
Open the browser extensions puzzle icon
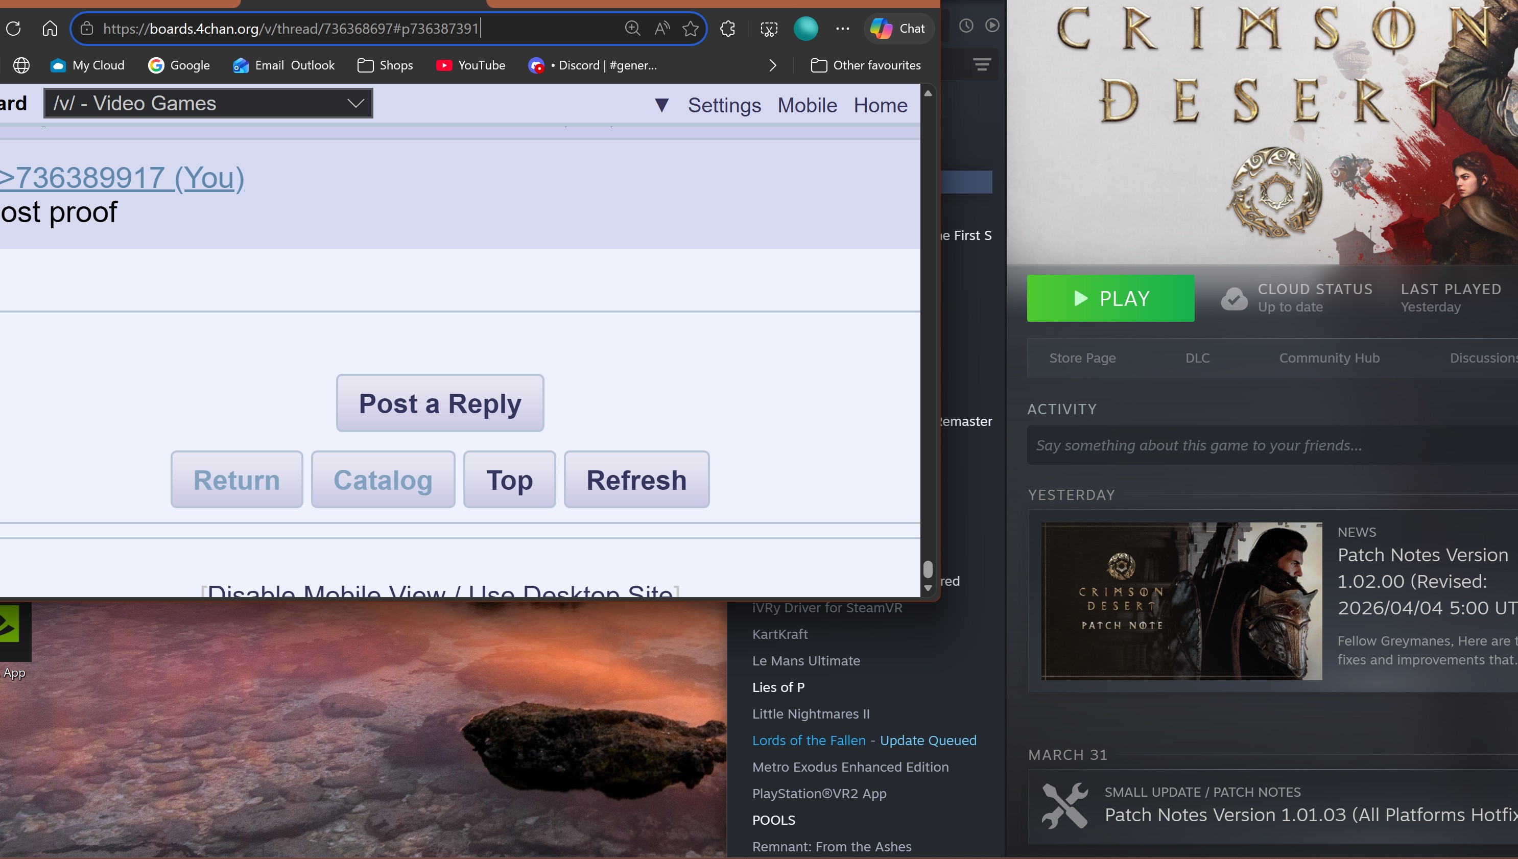click(x=727, y=28)
